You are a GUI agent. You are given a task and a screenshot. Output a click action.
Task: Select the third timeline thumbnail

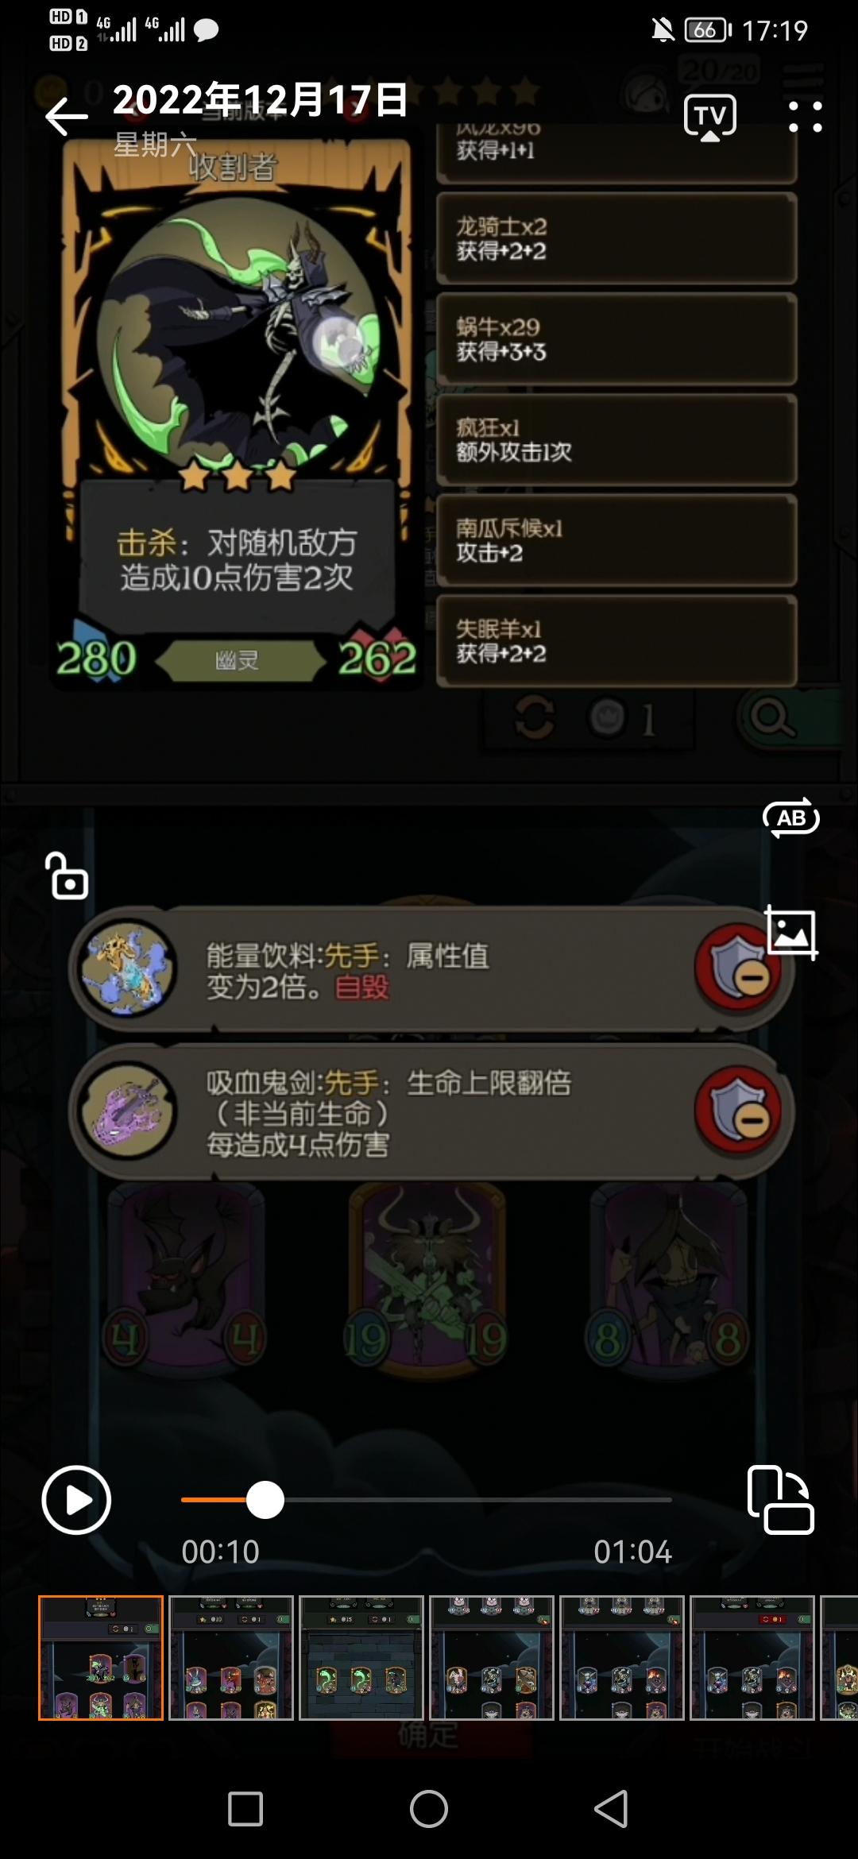click(361, 1658)
